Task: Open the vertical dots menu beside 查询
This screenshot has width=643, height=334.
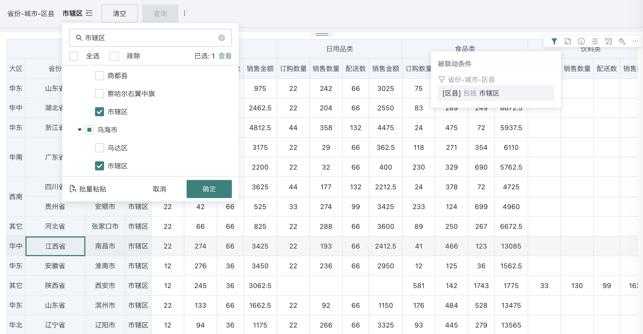Action: [x=185, y=13]
